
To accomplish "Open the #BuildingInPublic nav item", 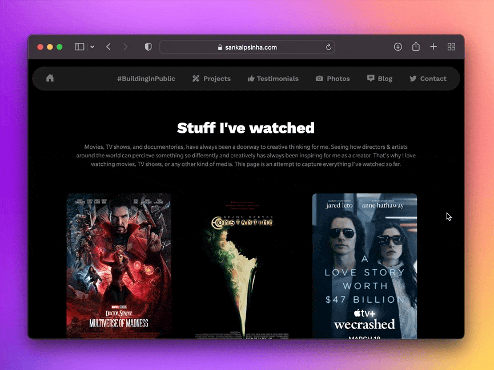I will [146, 79].
